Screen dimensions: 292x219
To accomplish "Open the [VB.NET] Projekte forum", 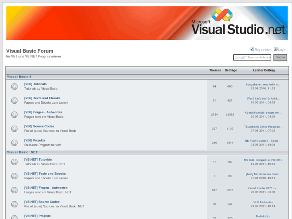I will pos(37,216).
